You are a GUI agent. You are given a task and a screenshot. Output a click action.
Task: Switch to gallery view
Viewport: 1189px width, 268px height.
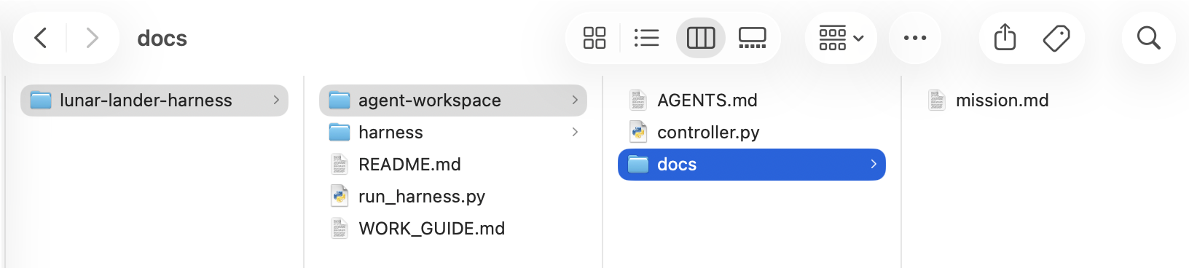[753, 38]
